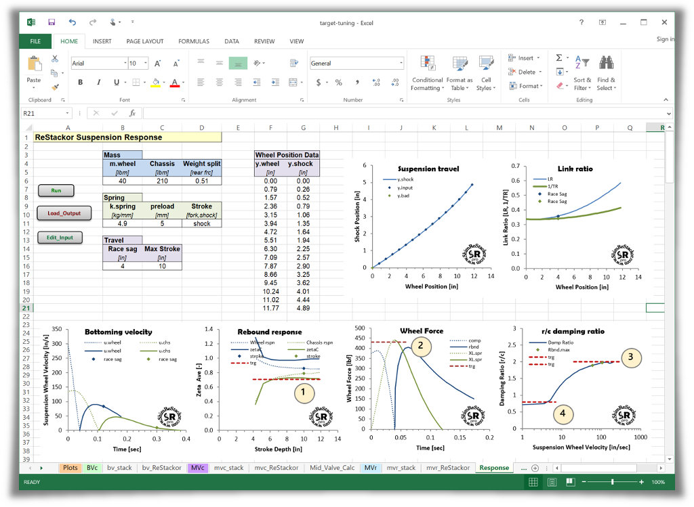Click the Load_Output button
The width and height of the screenshot is (694, 507).
(x=64, y=213)
